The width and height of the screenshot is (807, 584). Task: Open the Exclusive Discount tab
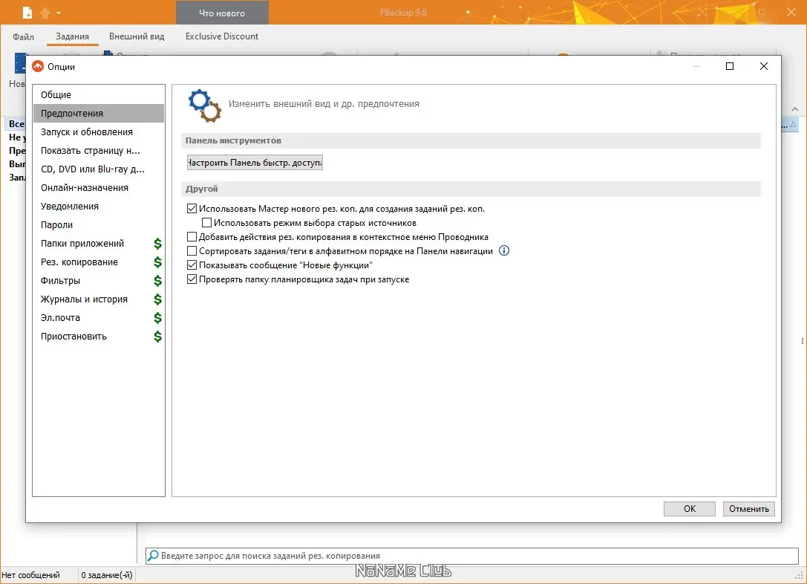click(x=222, y=36)
